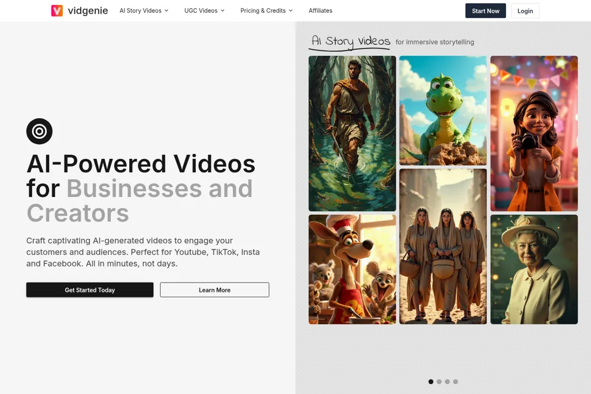Image resolution: width=591 pixels, height=394 pixels.
Task: Open the warrior in forest thumbnail
Action: (352, 134)
